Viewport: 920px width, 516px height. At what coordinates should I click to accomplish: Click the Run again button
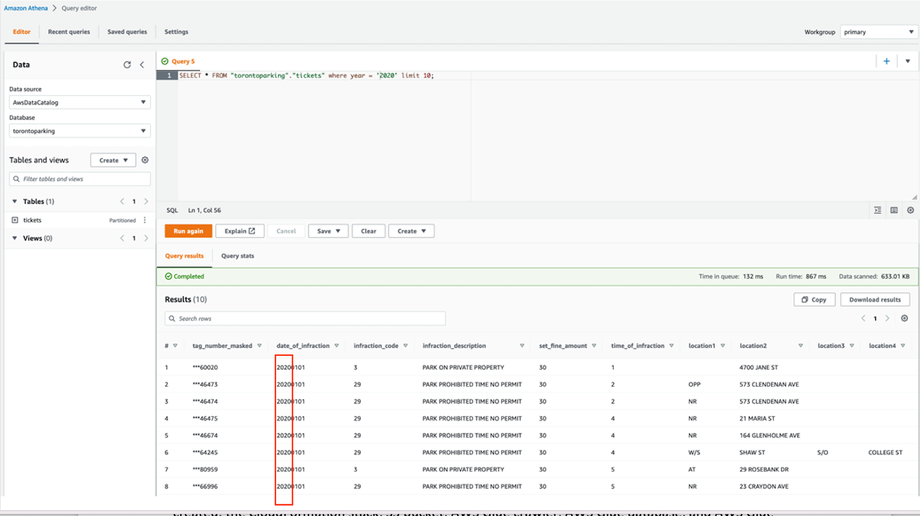click(x=188, y=231)
